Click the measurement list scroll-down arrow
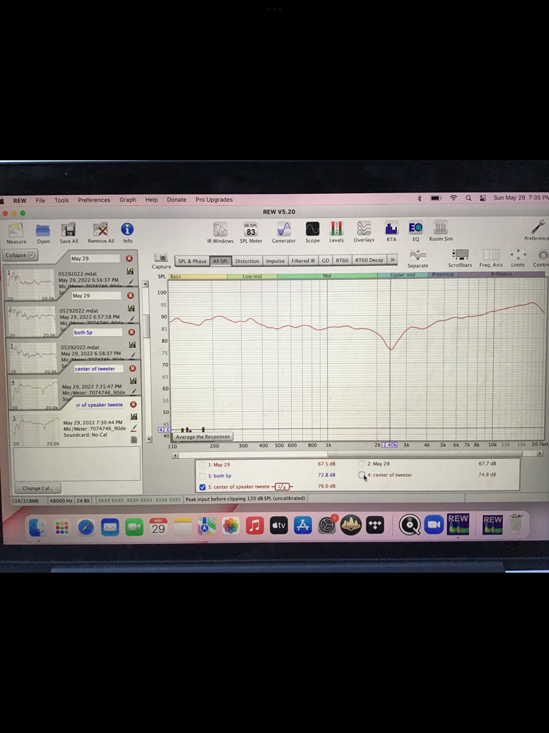 (x=149, y=439)
